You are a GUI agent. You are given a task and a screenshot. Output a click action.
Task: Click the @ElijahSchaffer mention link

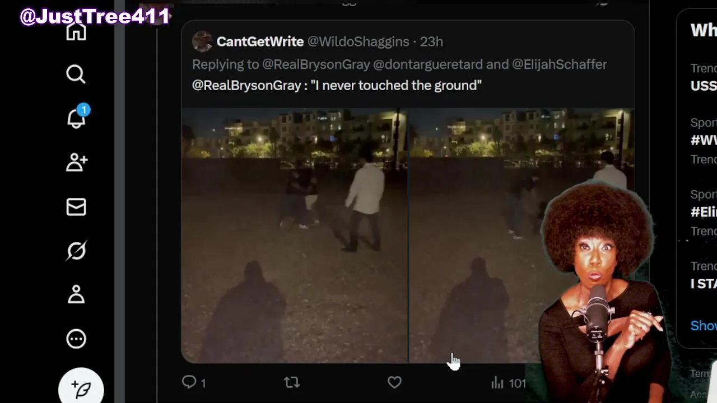559,64
